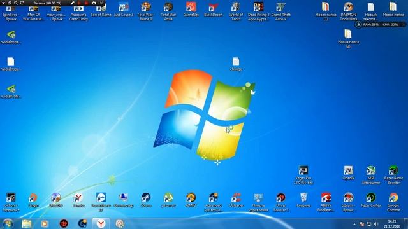The image size is (408, 229).
Task: Select the CCleaner desktop shortcut
Action: 236,200
